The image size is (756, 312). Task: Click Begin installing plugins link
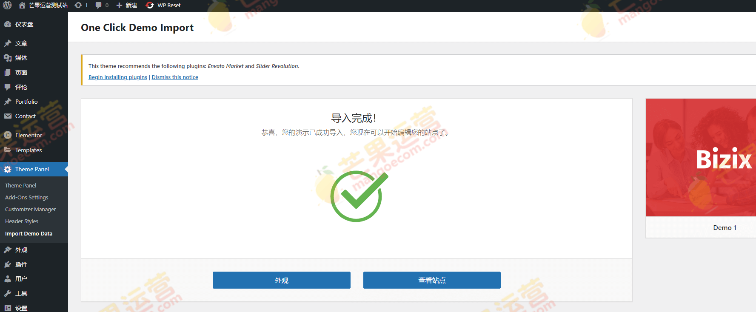pos(118,77)
